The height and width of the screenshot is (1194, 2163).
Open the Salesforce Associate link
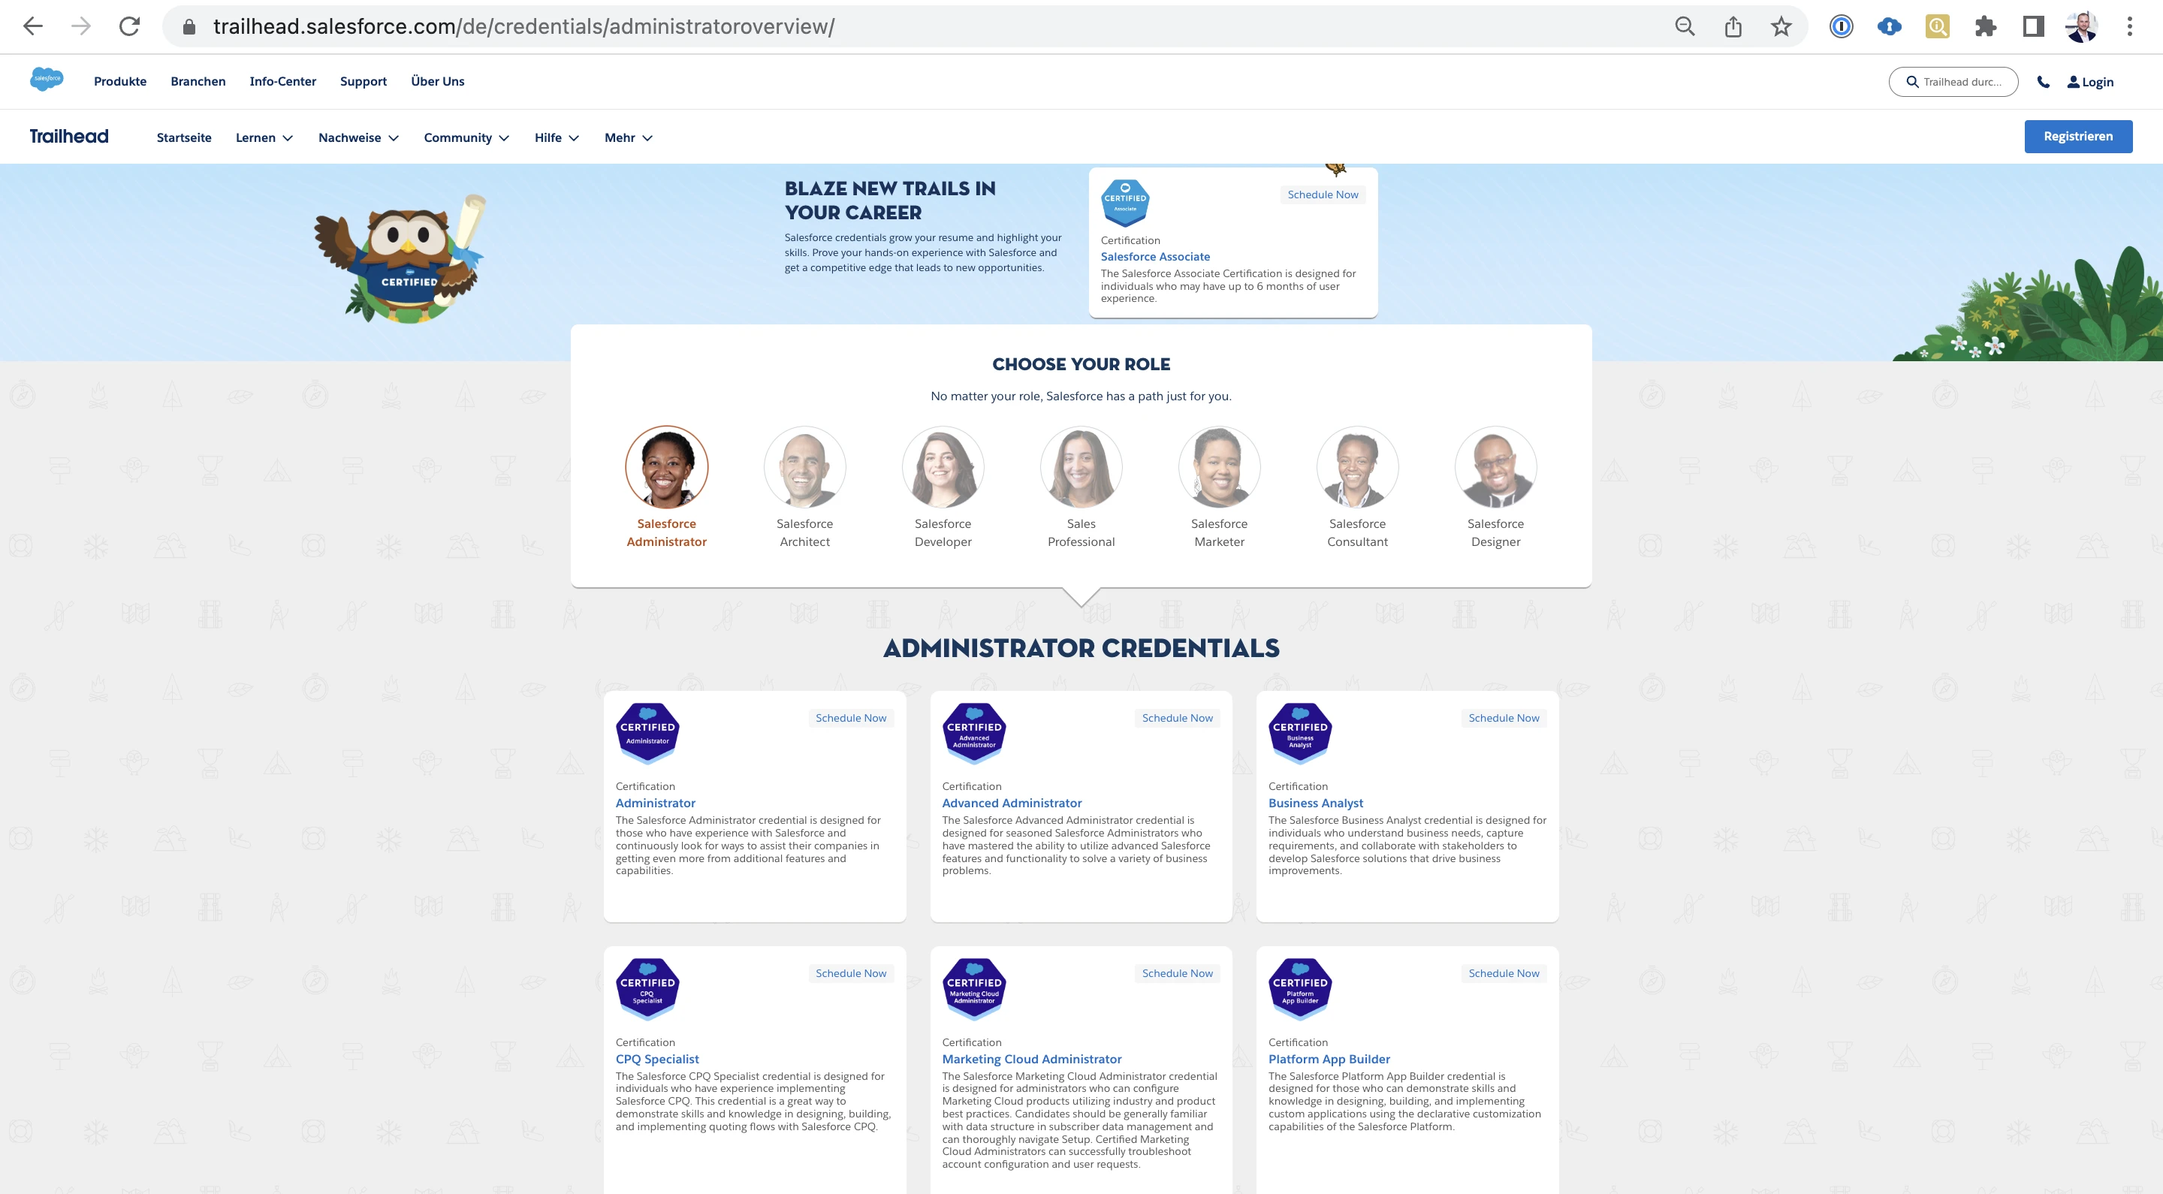pos(1155,257)
